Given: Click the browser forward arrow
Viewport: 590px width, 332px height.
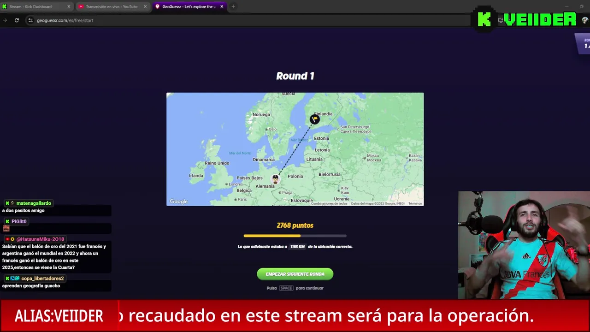Looking at the screenshot, I should point(5,20).
